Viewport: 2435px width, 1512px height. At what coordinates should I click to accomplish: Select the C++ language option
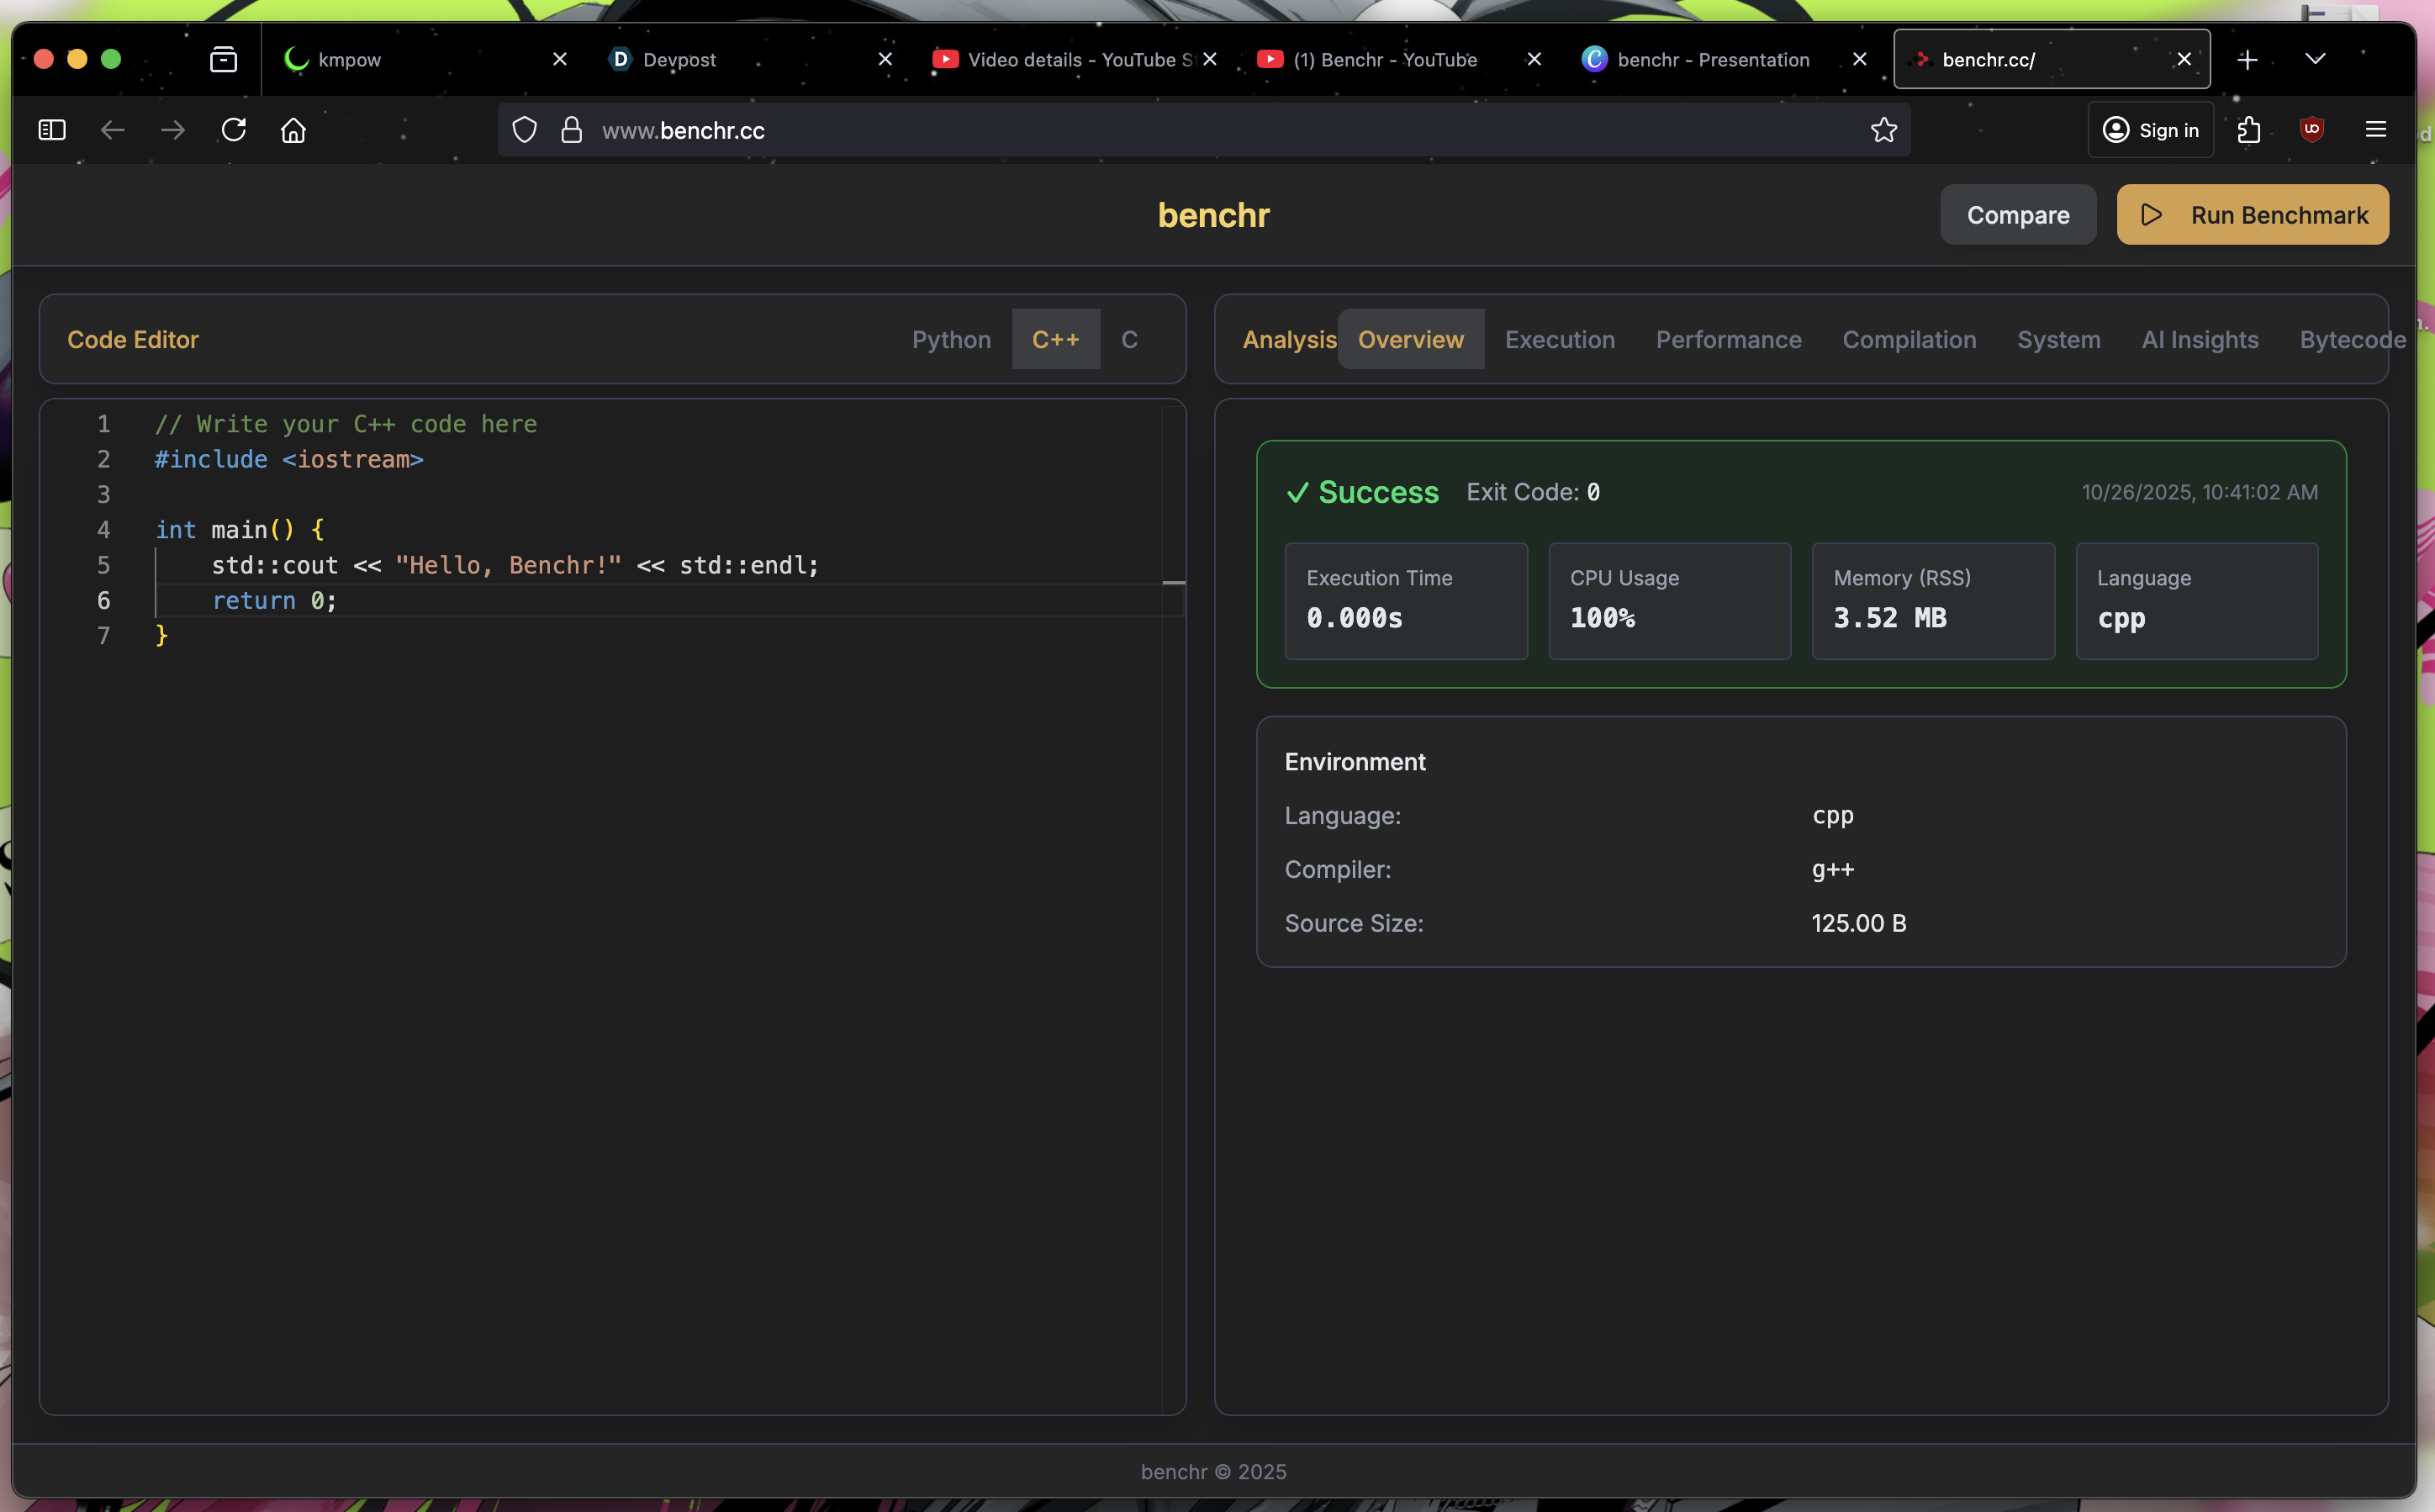tap(1055, 340)
